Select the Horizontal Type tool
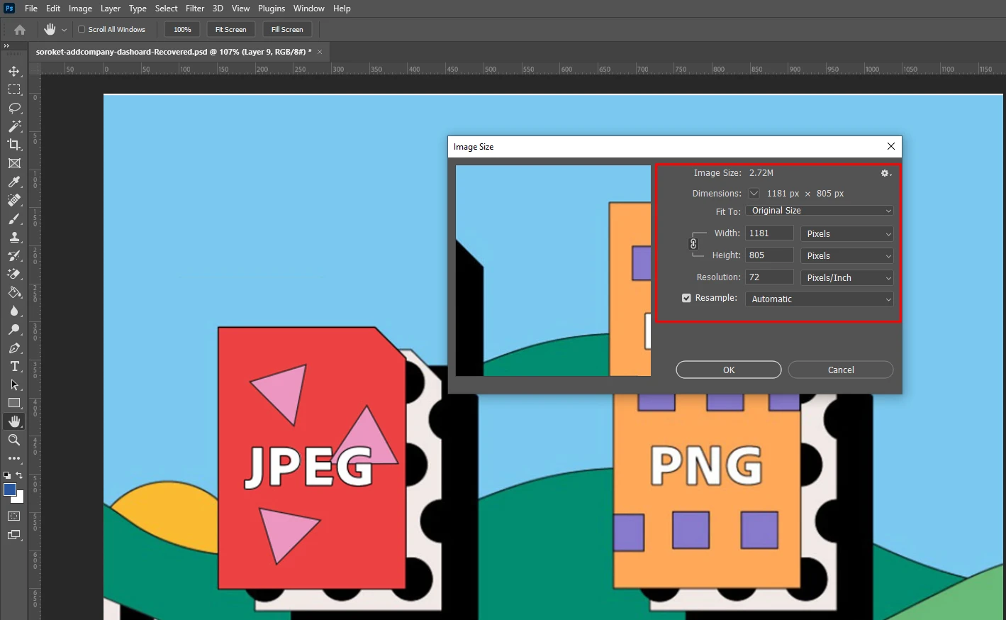Screen dimensions: 1006x620 pyautogui.click(x=14, y=366)
